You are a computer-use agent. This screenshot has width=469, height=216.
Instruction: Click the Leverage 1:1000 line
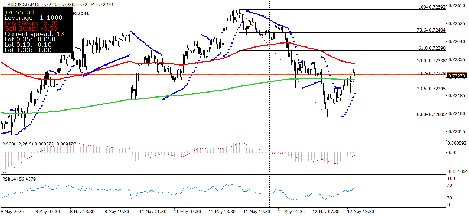pyautogui.click(x=34, y=18)
